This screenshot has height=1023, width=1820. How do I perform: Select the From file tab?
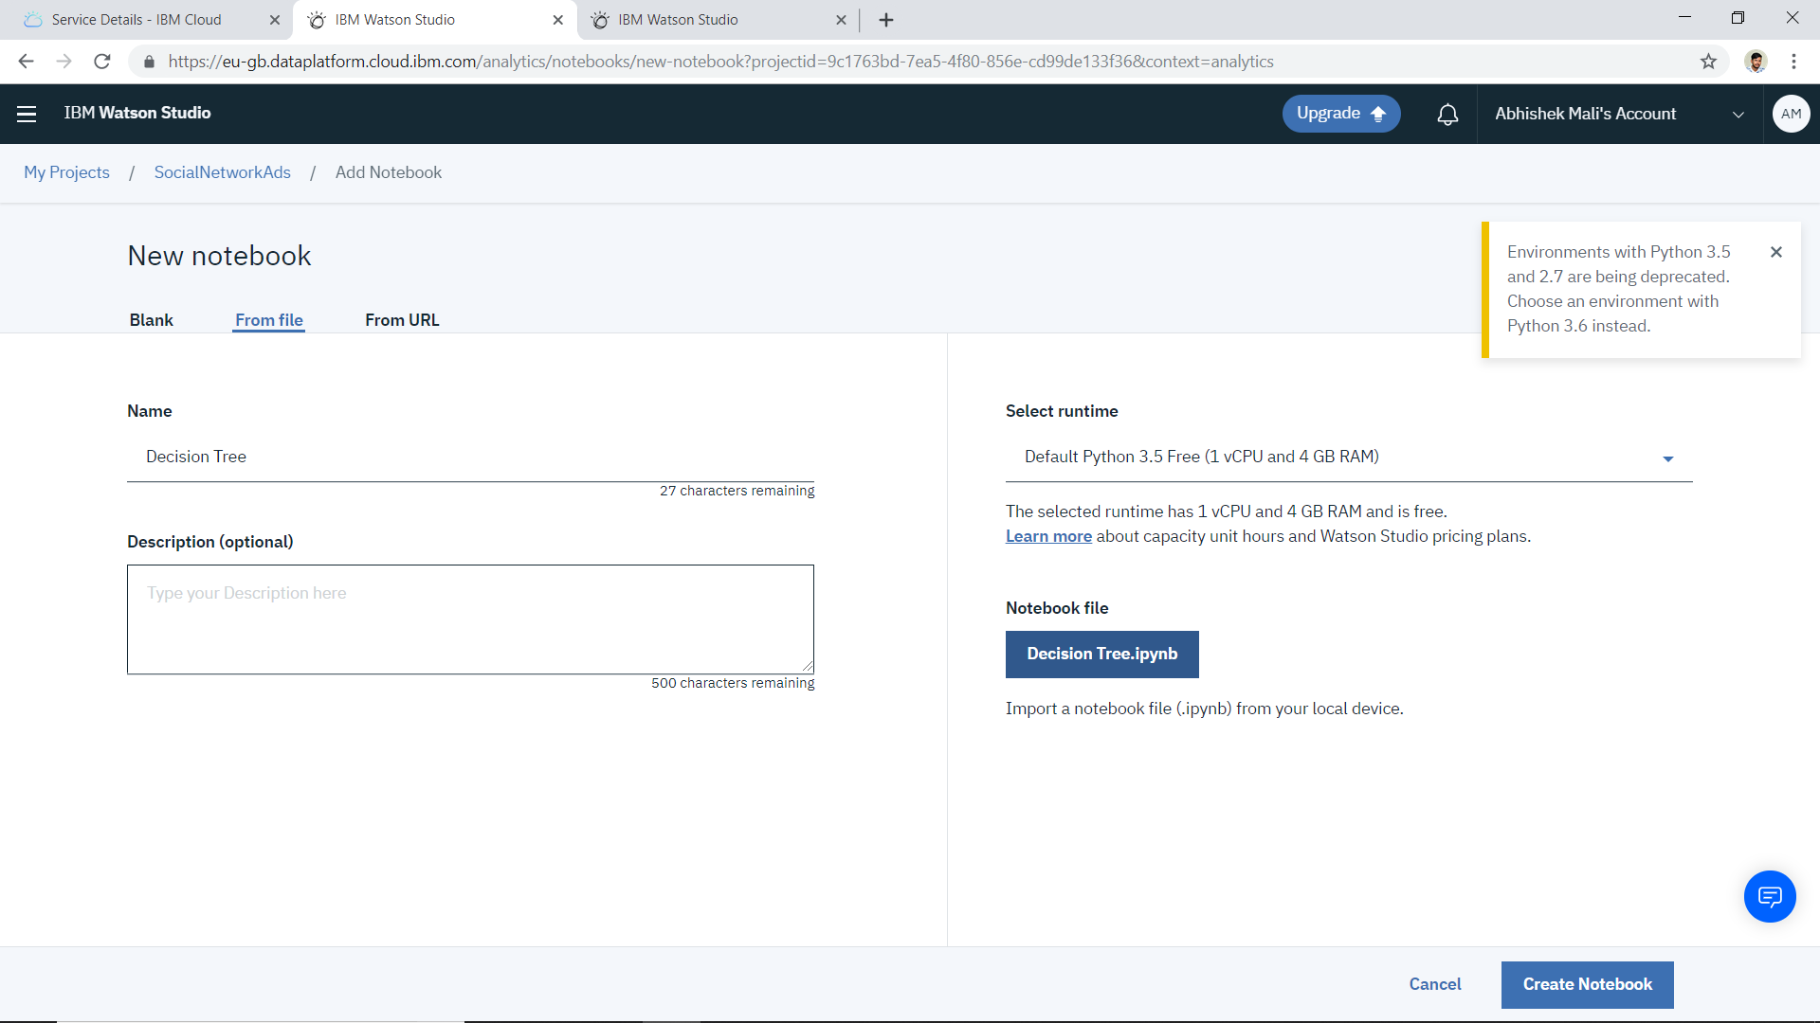269,320
